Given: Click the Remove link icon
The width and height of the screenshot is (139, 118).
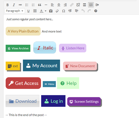Looking at the screenshot, I should (x=78, y=5).
